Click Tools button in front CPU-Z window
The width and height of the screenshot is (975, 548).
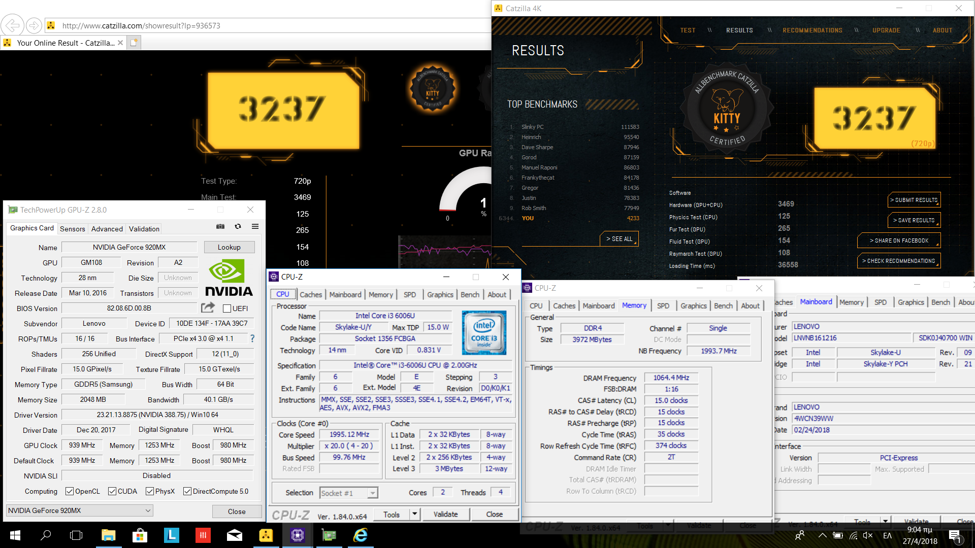click(x=392, y=514)
